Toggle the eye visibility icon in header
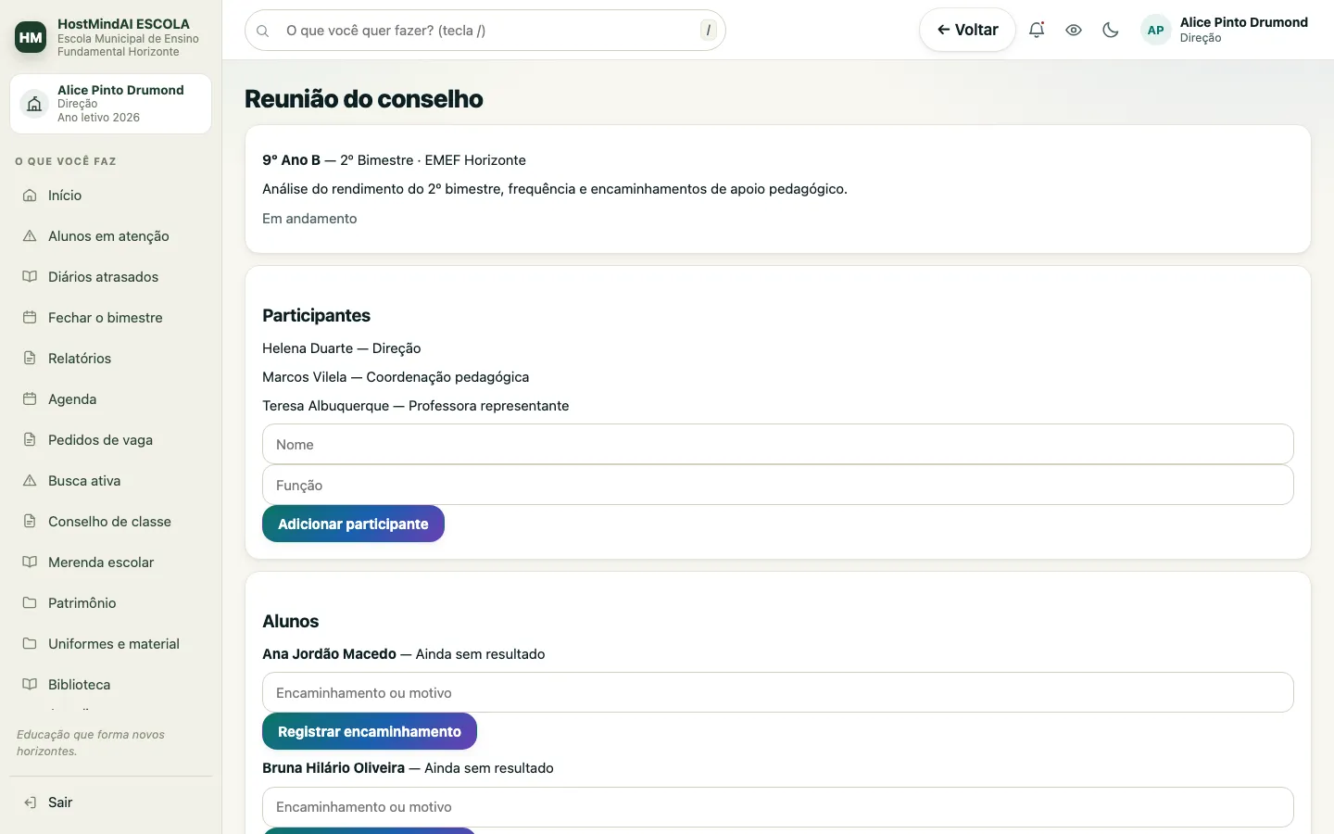Viewport: 1334px width, 834px height. click(1074, 30)
